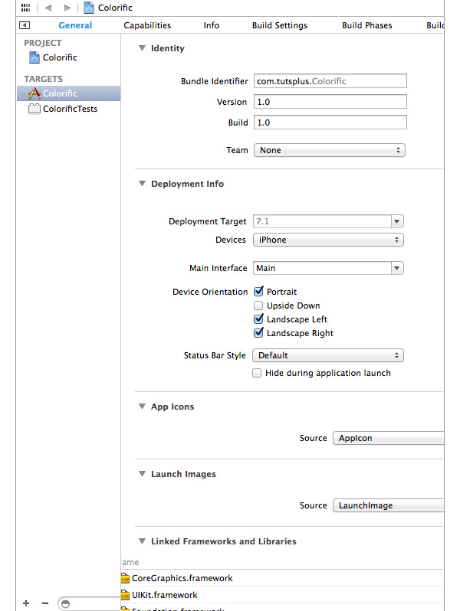Select the ColorificTests bundle icon
This screenshot has height=611, width=460.
click(x=34, y=109)
